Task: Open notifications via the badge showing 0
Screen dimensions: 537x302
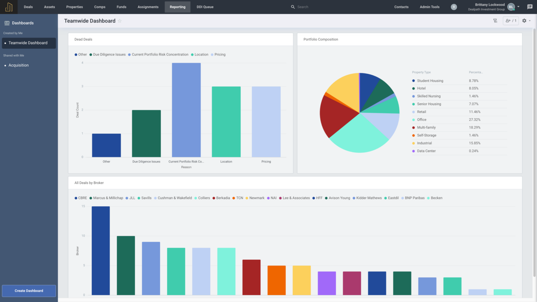Action: [453, 7]
